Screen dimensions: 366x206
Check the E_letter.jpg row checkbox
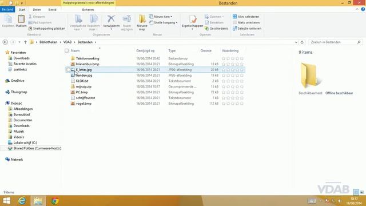pyautogui.click(x=68, y=70)
